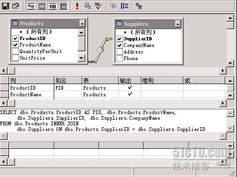Click up arrow of Products list scrollbar

coord(81,32)
